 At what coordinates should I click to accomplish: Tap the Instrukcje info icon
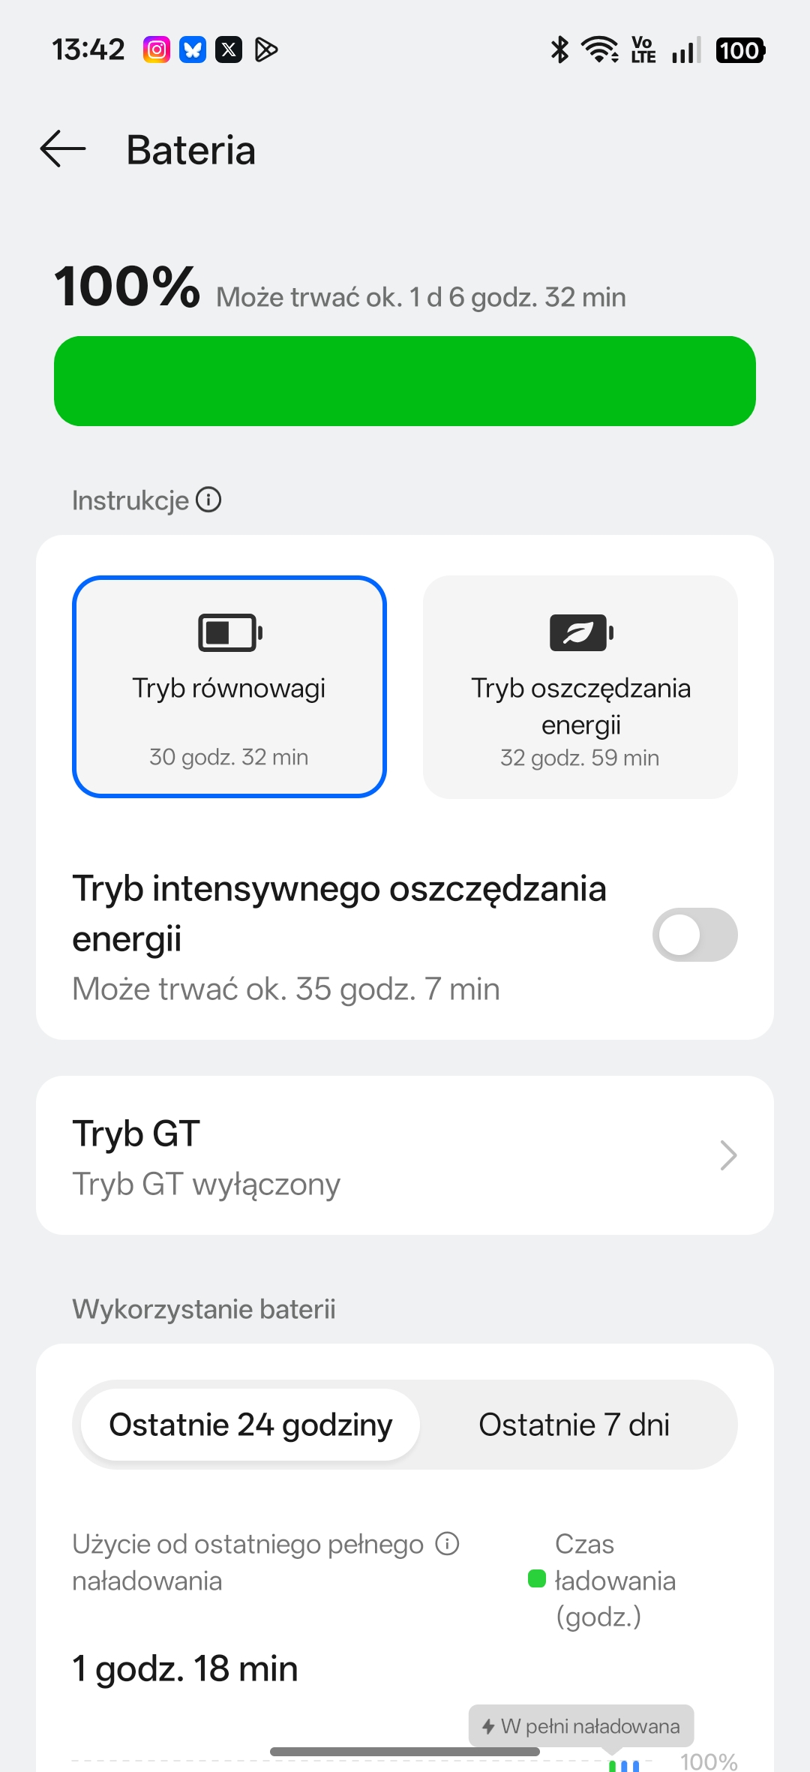208,500
